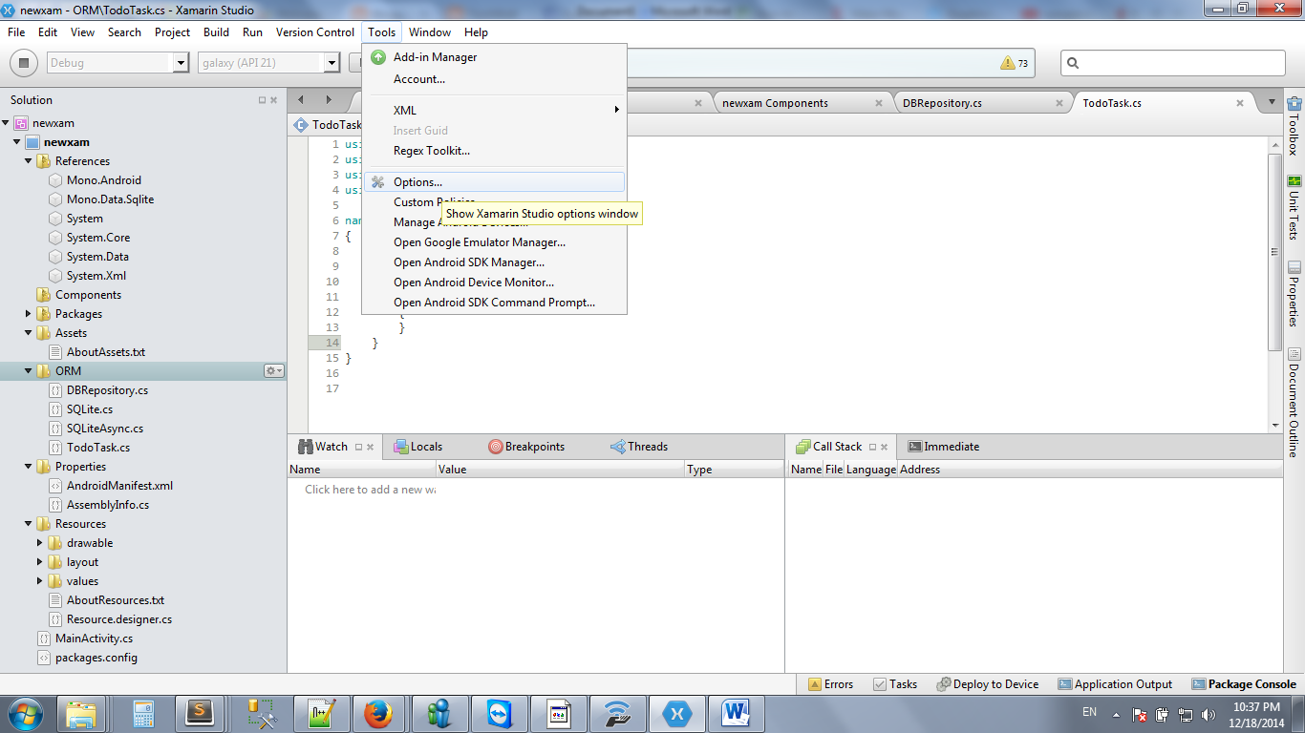The image size is (1305, 733).
Task: Show the Application Output pad
Action: coord(1115,684)
